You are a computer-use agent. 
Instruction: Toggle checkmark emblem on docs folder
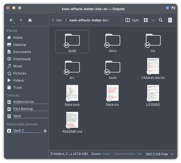(107, 45)
